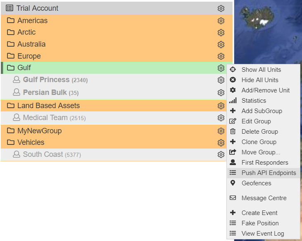The image size is (302, 241).
Task: Collapse Land Based Assets folder icon
Action: coord(11,105)
